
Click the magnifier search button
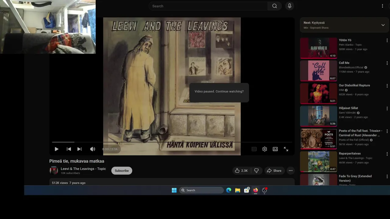275,6
